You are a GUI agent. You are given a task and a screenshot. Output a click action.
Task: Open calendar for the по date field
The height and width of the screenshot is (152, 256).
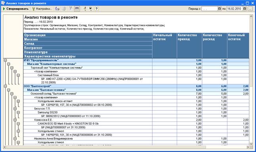click(245, 9)
